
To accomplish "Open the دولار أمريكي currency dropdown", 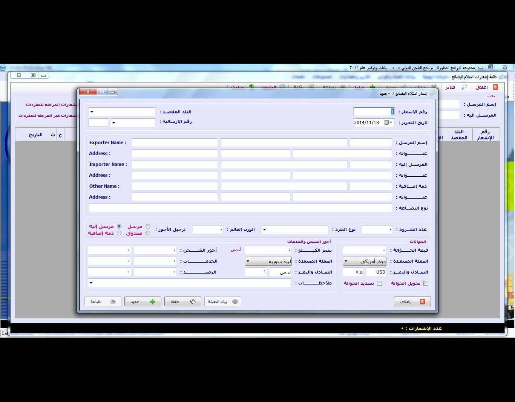I will point(346,261).
